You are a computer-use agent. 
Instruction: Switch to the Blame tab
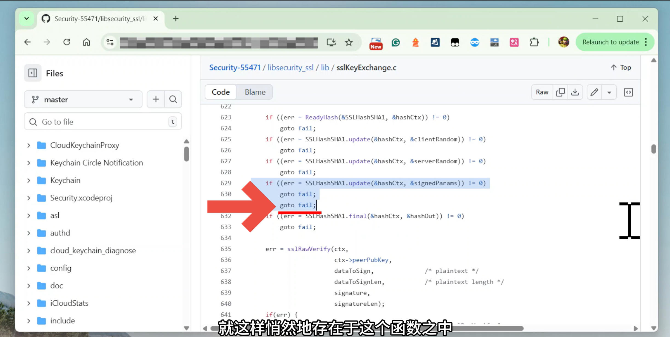pos(255,92)
